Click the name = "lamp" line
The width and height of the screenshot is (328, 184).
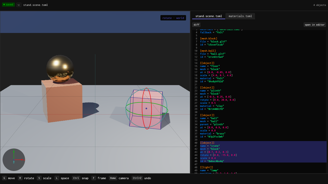[x=209, y=170]
